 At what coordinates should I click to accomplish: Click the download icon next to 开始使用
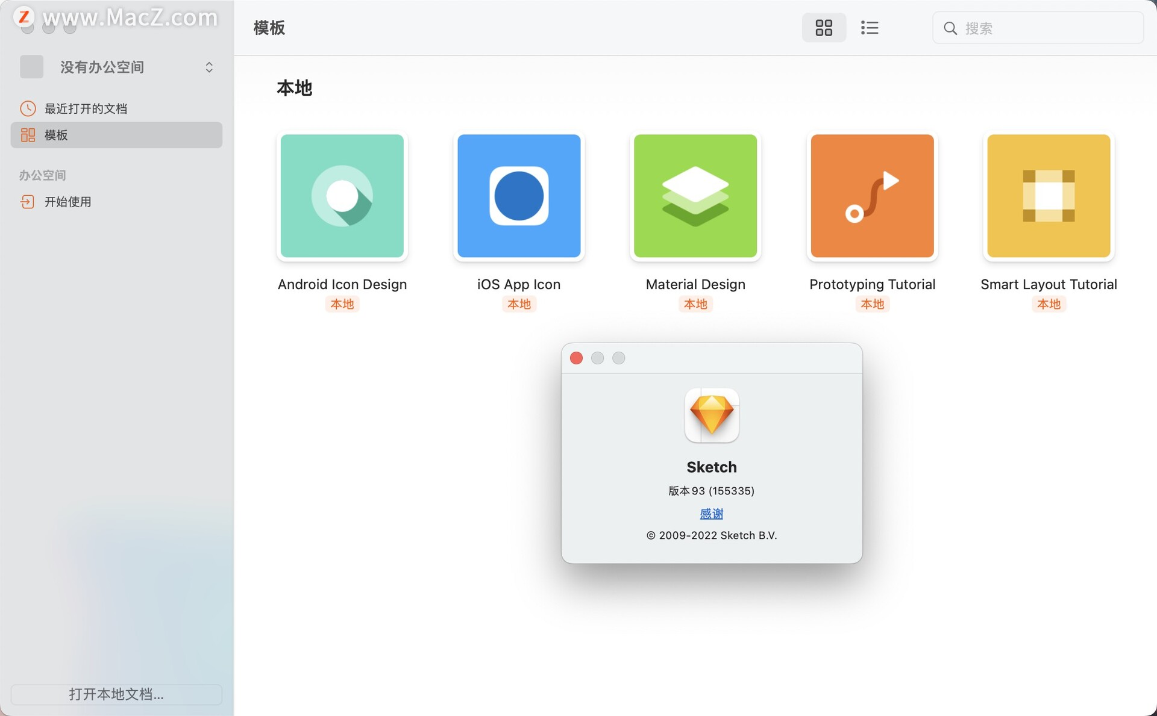[28, 202]
